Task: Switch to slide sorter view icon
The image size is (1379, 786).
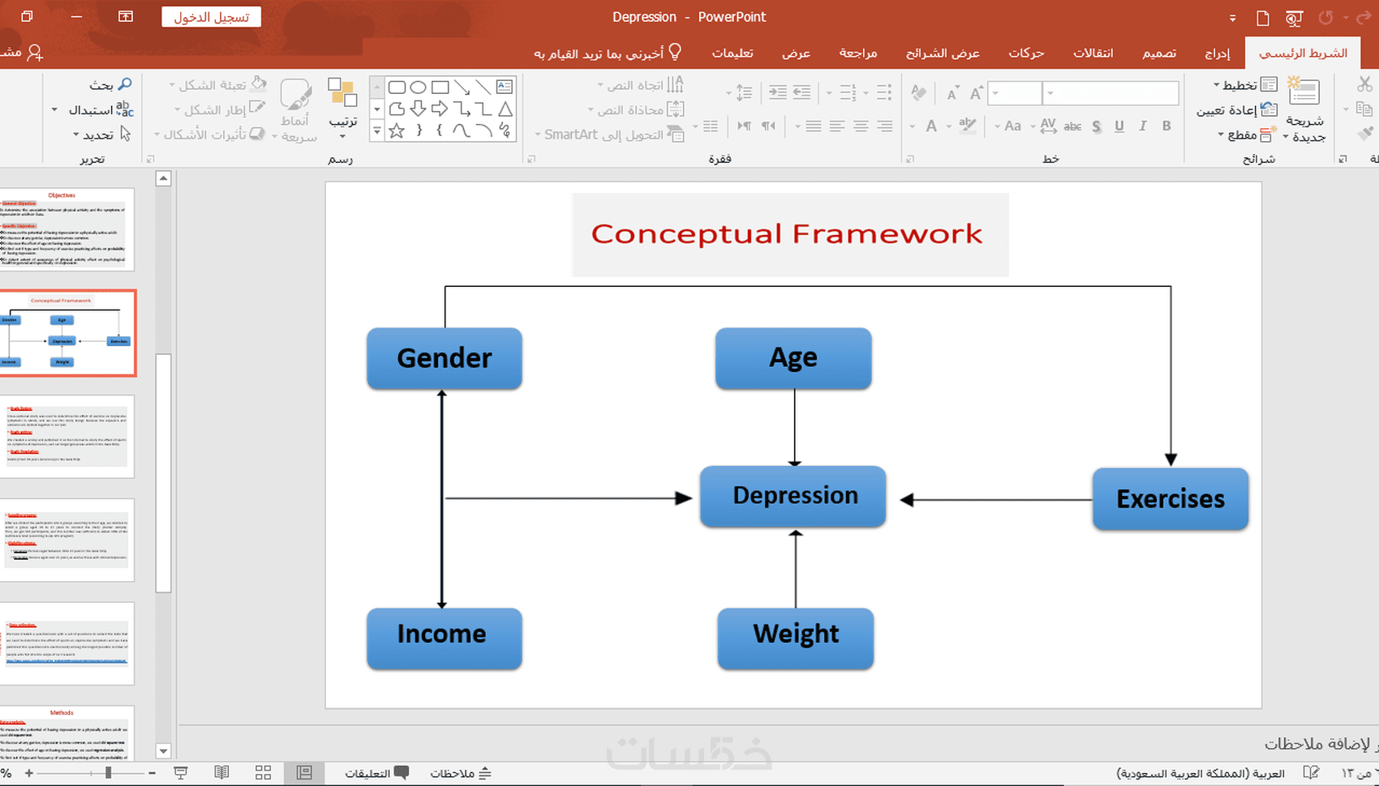Action: (x=263, y=773)
